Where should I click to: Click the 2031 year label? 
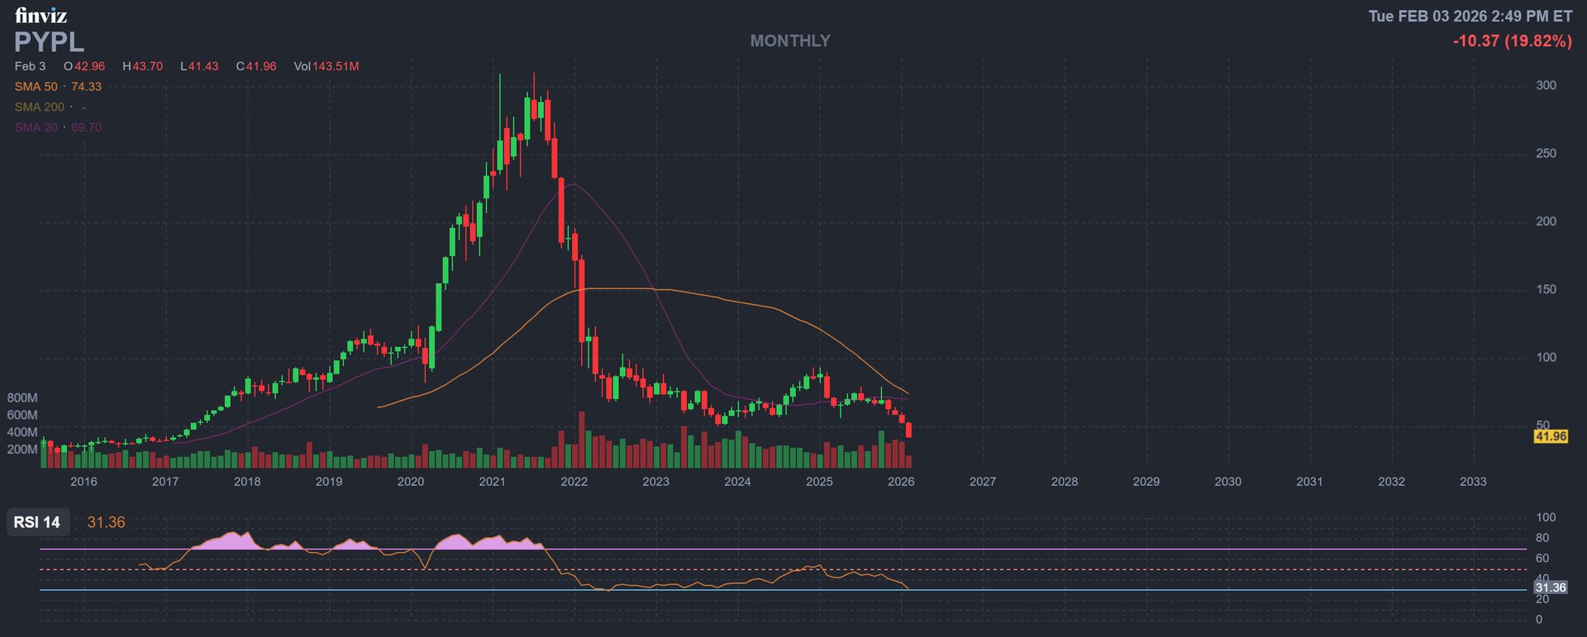coord(1310,482)
